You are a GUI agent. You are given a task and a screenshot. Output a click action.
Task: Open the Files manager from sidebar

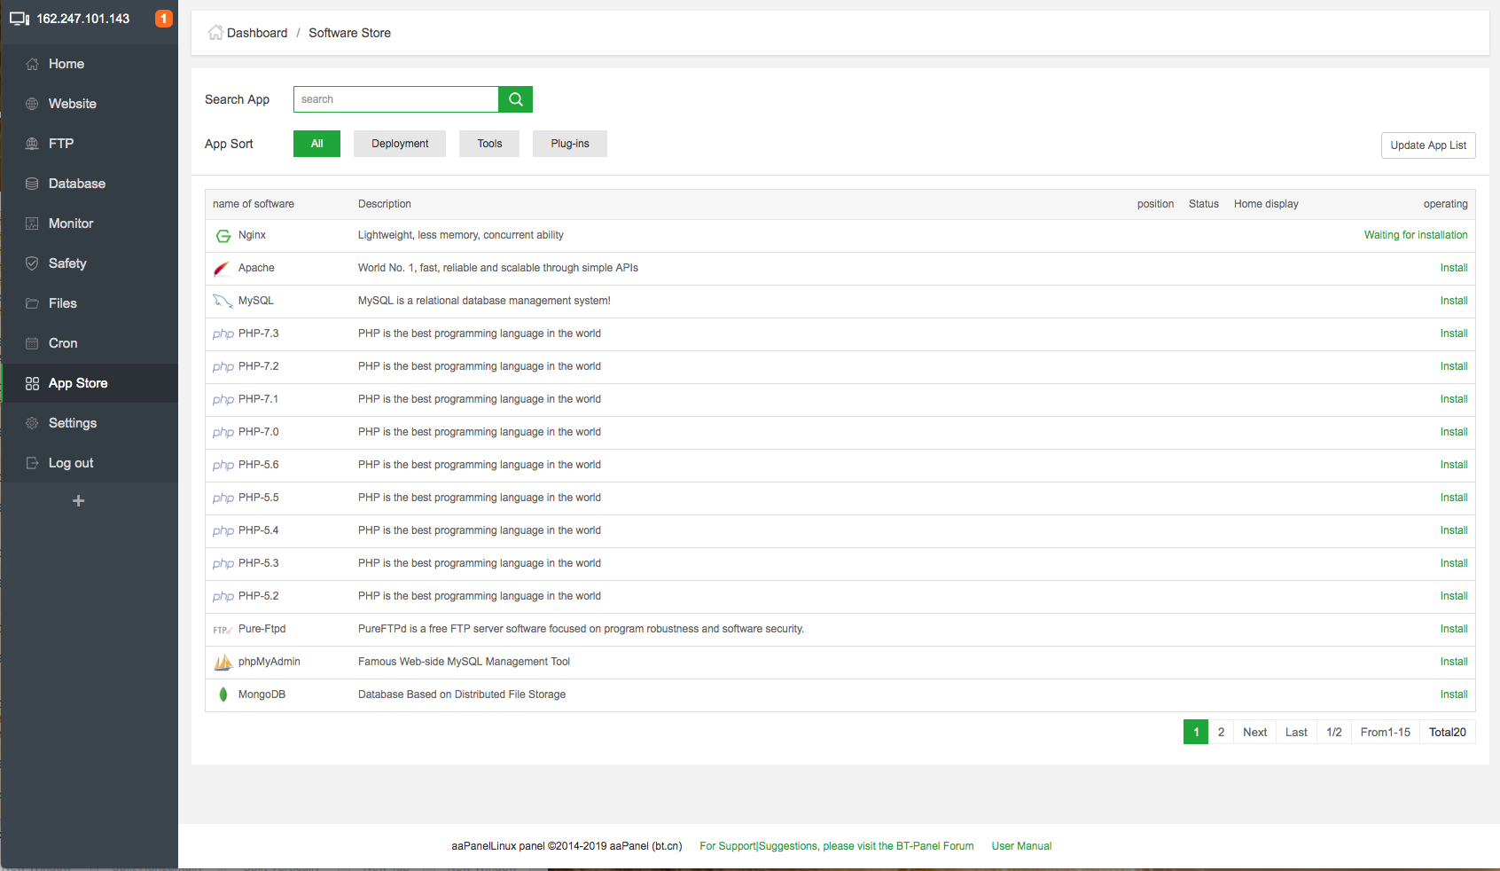62,303
